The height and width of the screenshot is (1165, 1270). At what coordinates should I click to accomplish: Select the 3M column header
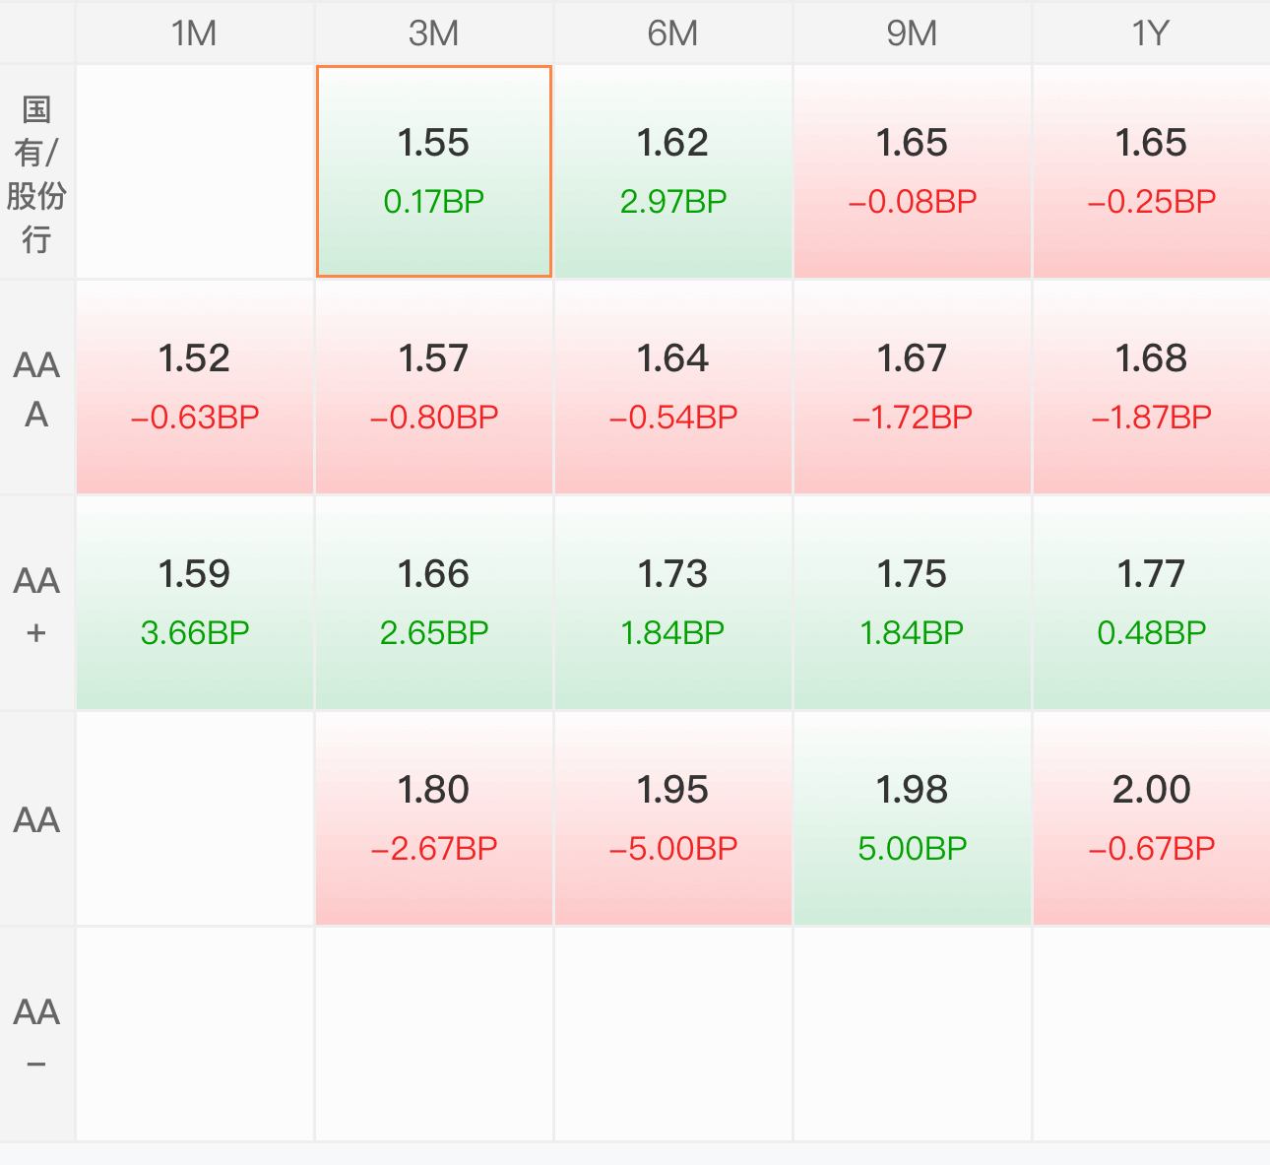pyautogui.click(x=433, y=32)
